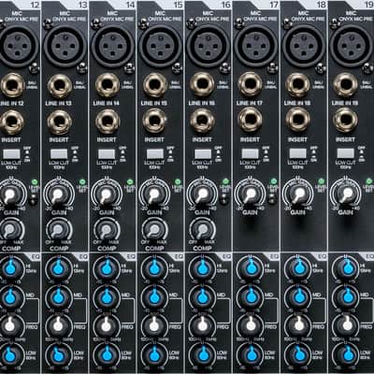Click the channel 13 Gain knob
Viewport: 374px width, 374px height.
click(x=58, y=195)
